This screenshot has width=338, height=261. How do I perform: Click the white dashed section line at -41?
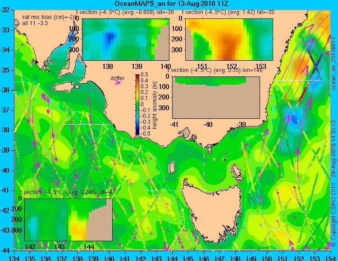coord(161,190)
